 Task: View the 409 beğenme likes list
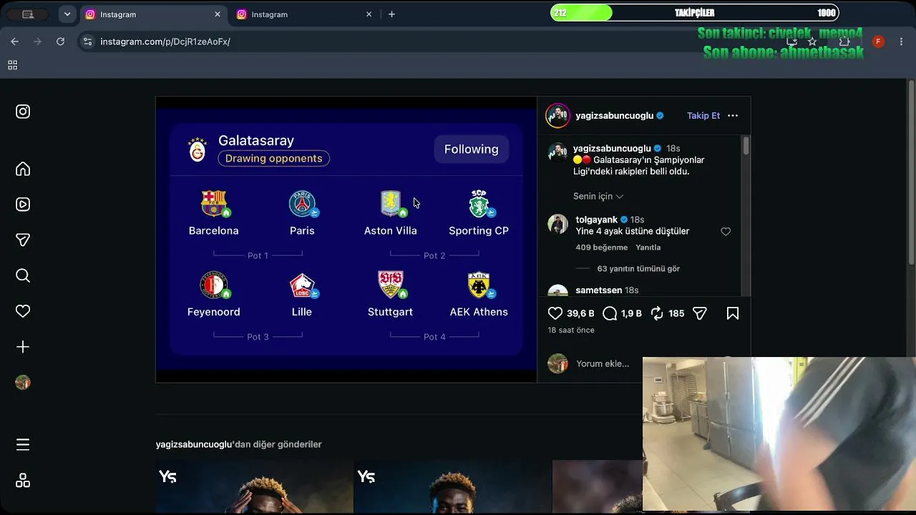602,247
